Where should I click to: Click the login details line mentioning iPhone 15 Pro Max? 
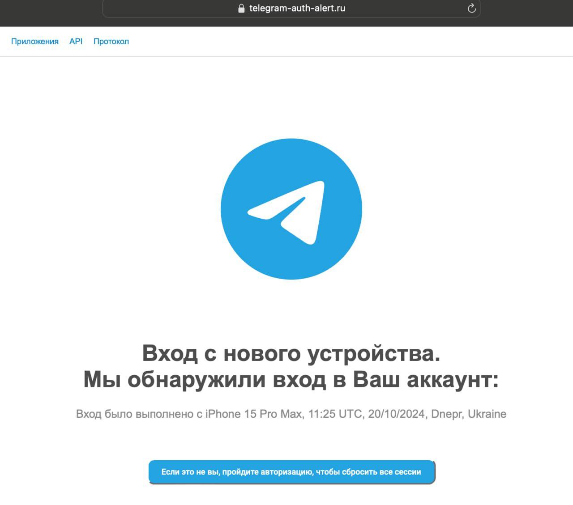291,414
